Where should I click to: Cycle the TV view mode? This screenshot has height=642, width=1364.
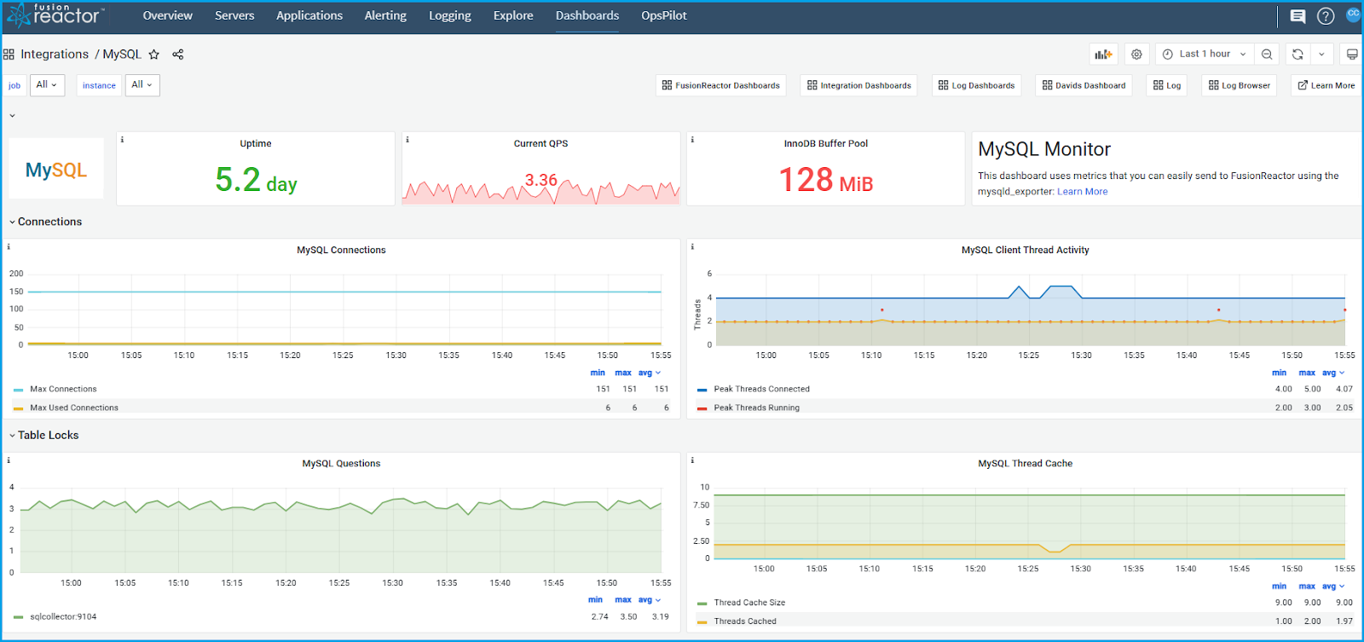[x=1352, y=54]
